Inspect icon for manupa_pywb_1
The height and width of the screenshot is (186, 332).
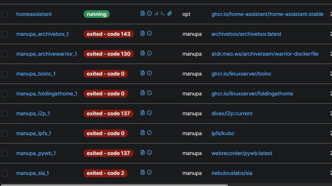149,153
